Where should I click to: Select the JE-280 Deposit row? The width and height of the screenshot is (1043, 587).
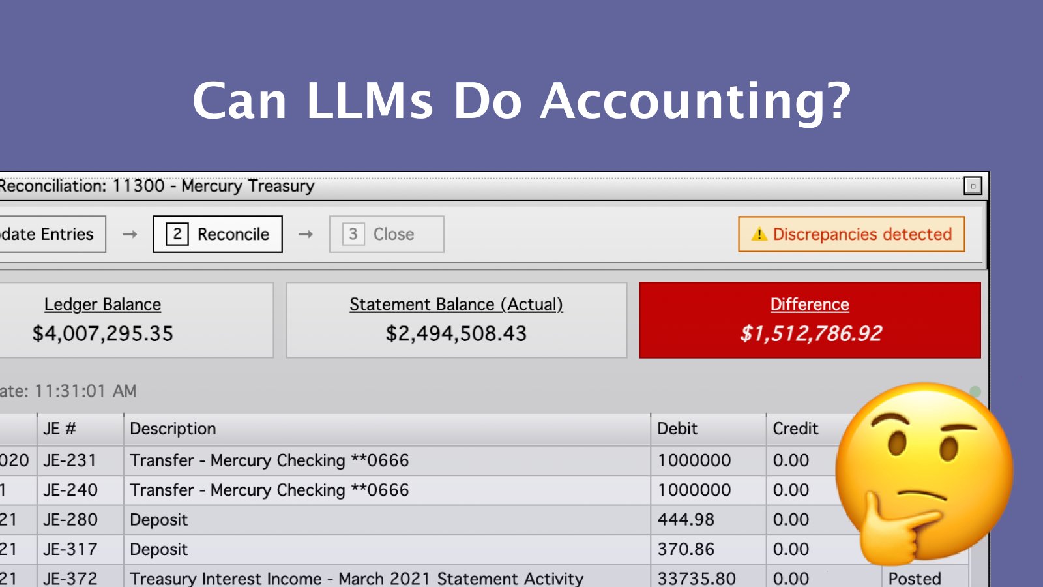click(158, 520)
